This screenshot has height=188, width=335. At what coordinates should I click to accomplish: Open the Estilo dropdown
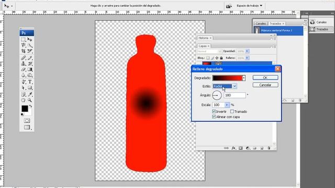[x=234, y=86]
